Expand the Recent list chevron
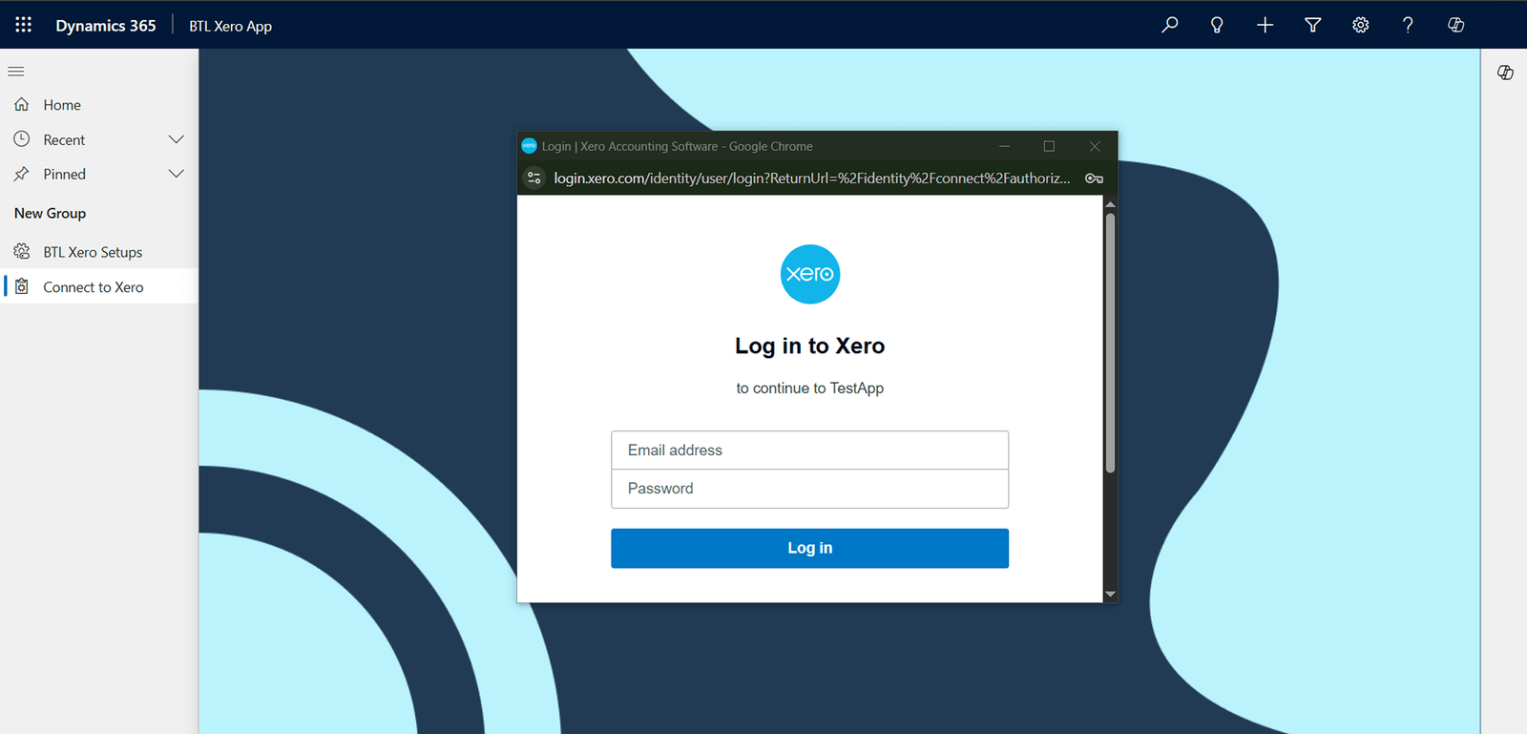 click(x=177, y=139)
